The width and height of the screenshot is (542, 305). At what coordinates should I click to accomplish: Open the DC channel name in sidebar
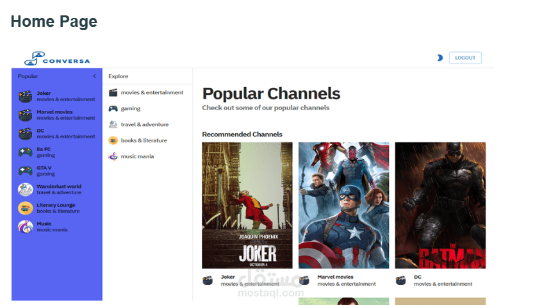coord(40,131)
